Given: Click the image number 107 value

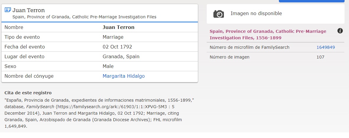Looking at the screenshot, I should point(320,57).
